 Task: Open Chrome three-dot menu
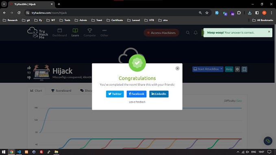coord(272,13)
